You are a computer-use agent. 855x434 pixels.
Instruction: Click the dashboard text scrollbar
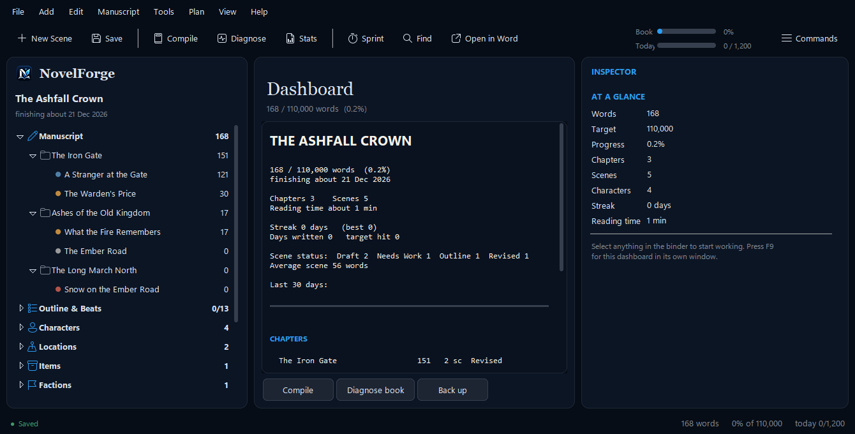click(x=561, y=197)
